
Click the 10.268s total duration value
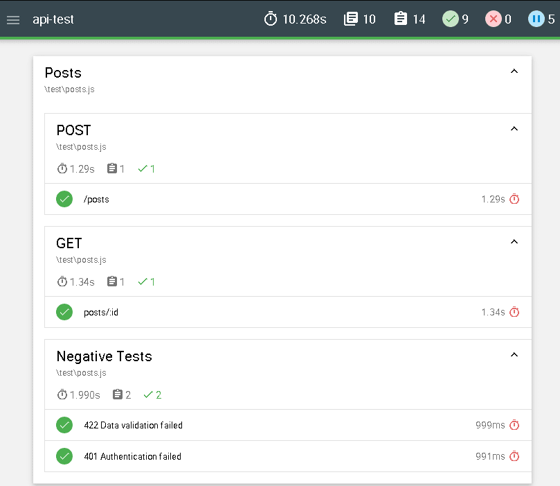(305, 19)
